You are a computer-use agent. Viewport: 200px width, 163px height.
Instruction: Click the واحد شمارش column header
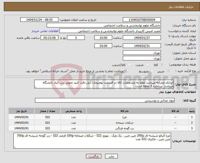pyautogui.click(x=74, y=111)
